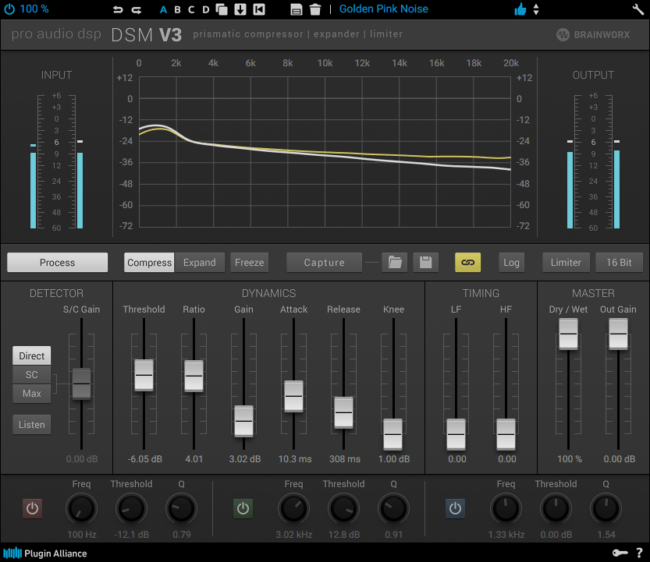Toggle the blue power button for 1.33 kHz band
The width and height of the screenshot is (650, 562).
[455, 509]
